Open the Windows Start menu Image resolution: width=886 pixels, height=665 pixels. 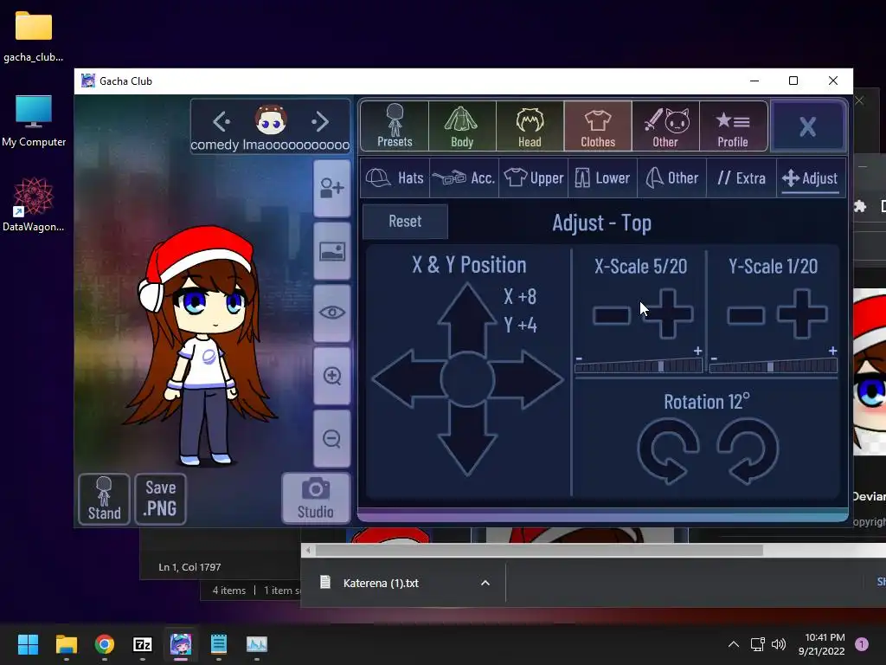(x=28, y=644)
